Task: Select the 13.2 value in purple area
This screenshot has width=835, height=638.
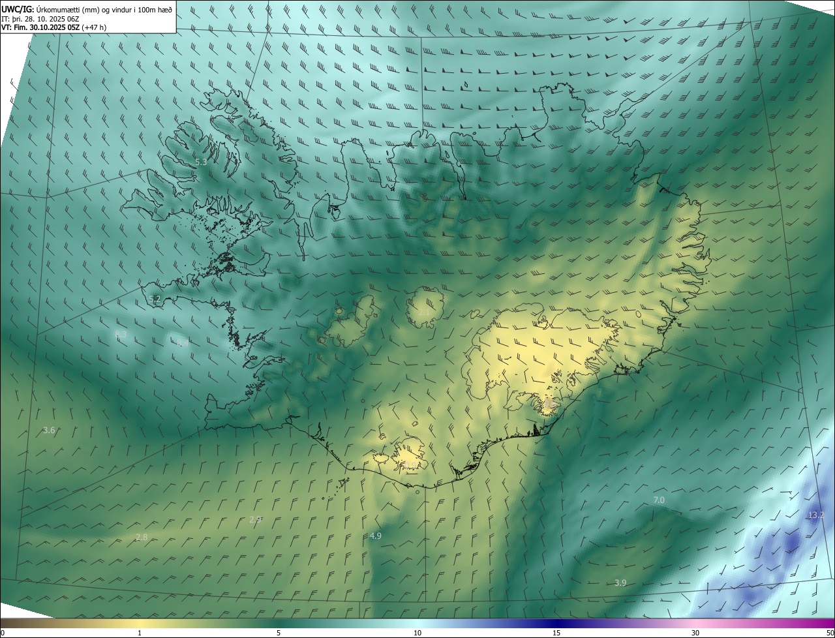Action: 816,515
